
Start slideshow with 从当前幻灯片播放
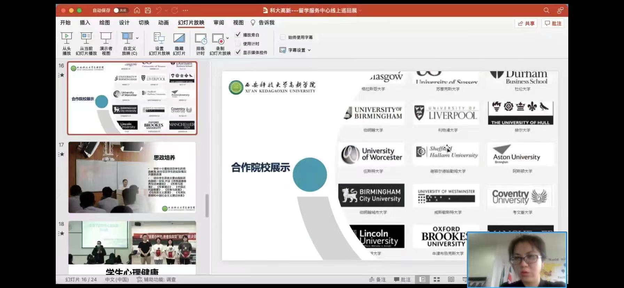86,38
